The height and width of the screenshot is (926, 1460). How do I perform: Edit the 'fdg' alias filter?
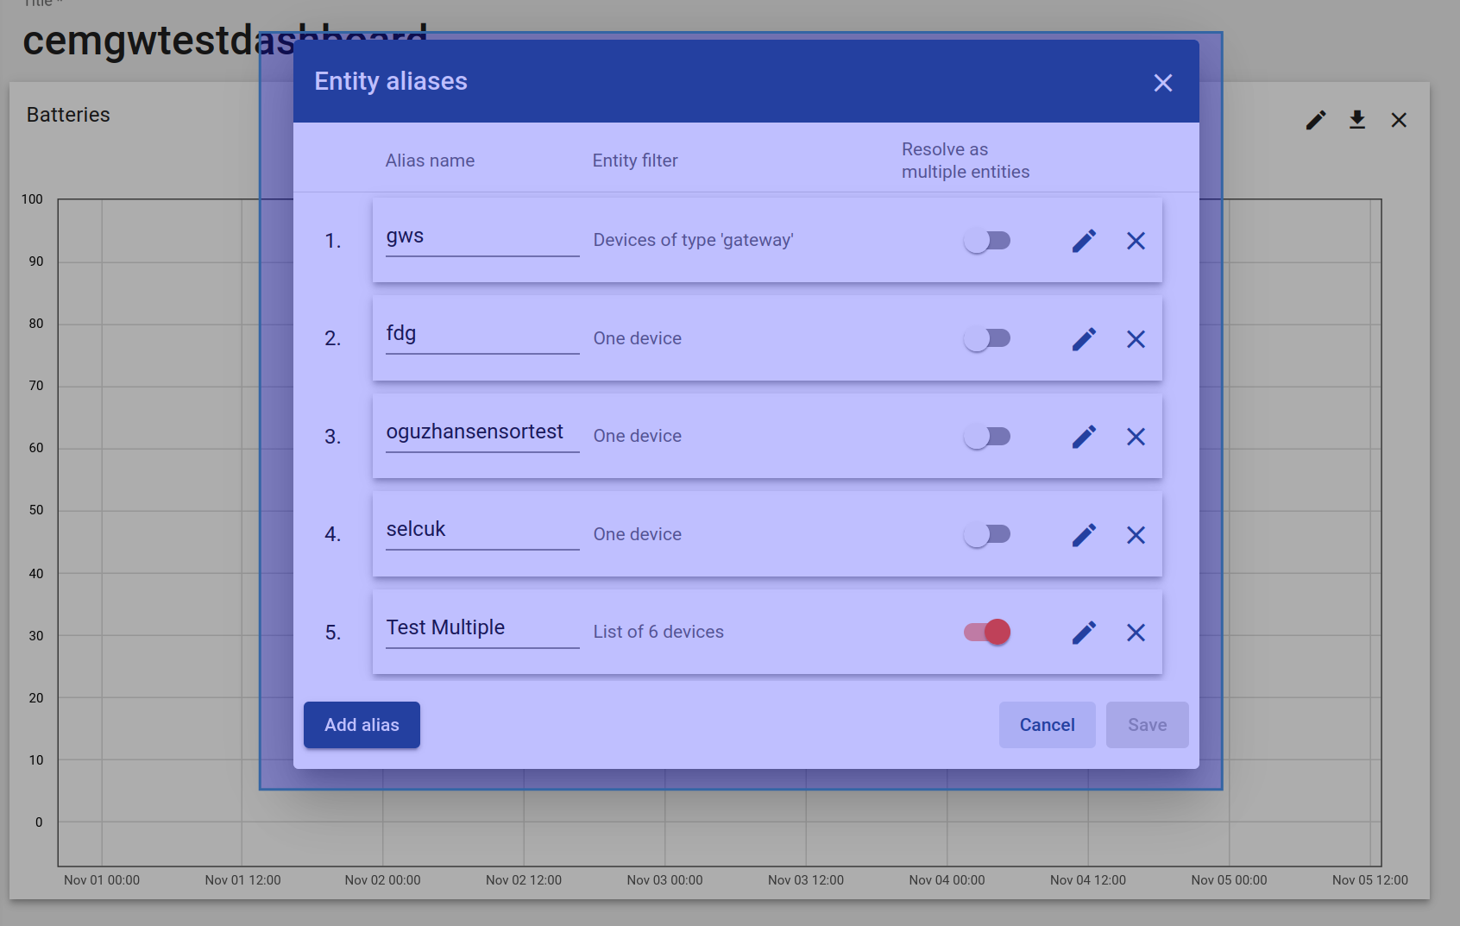point(1084,339)
